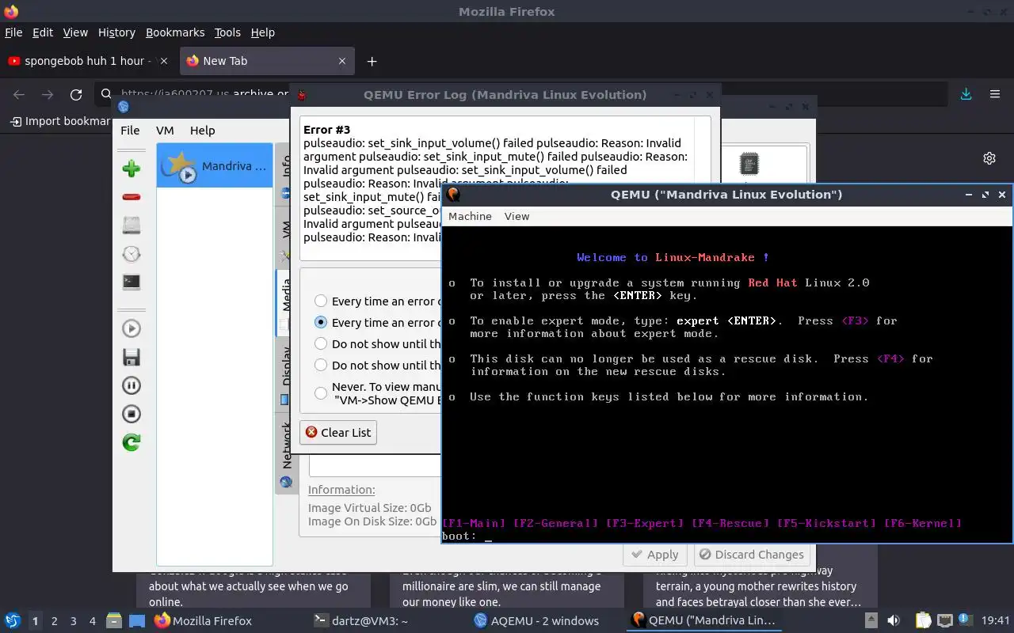The height and width of the screenshot is (633, 1014).
Task: Click the clipboard tray icon
Action: pos(923,620)
